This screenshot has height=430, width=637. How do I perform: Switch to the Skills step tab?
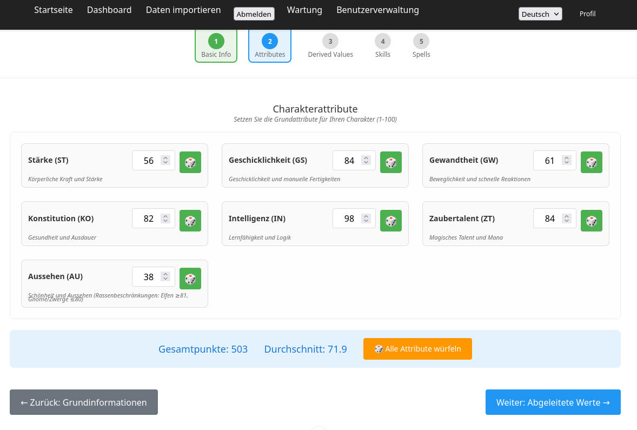tap(383, 46)
